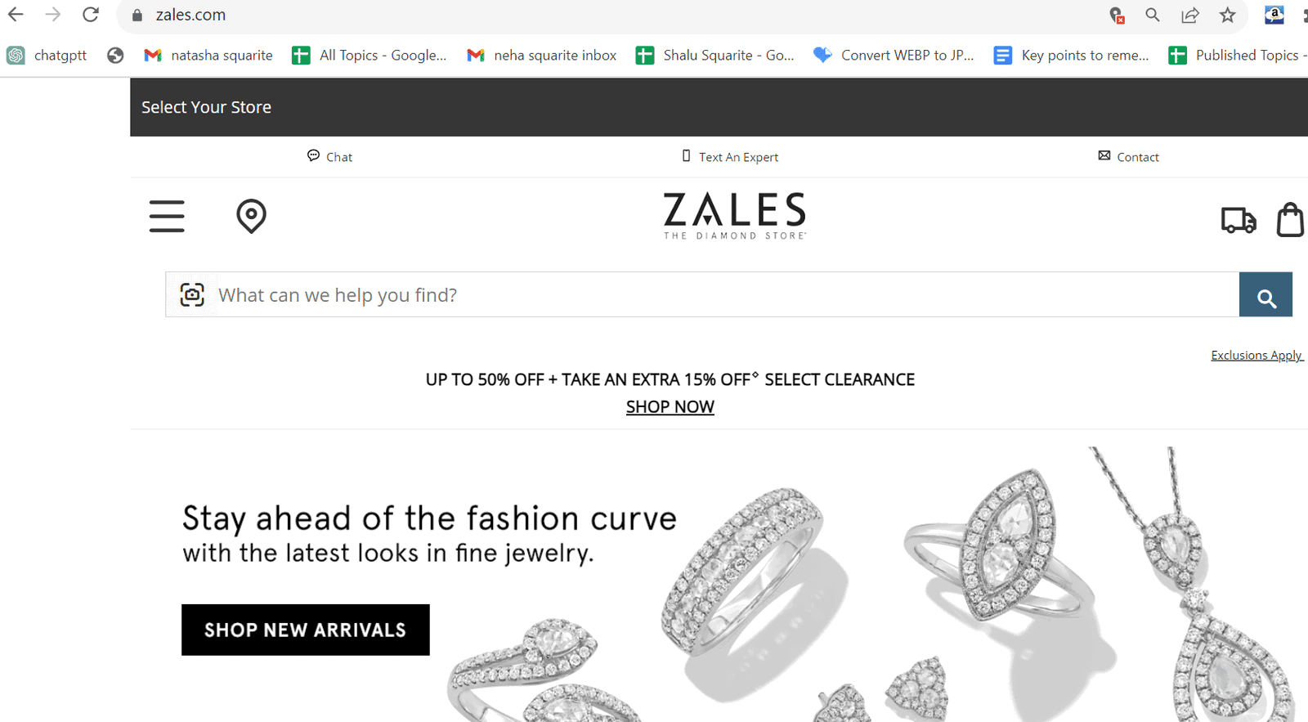Image resolution: width=1308 pixels, height=722 pixels.
Task: Reload the zales.com page
Action: click(x=90, y=14)
